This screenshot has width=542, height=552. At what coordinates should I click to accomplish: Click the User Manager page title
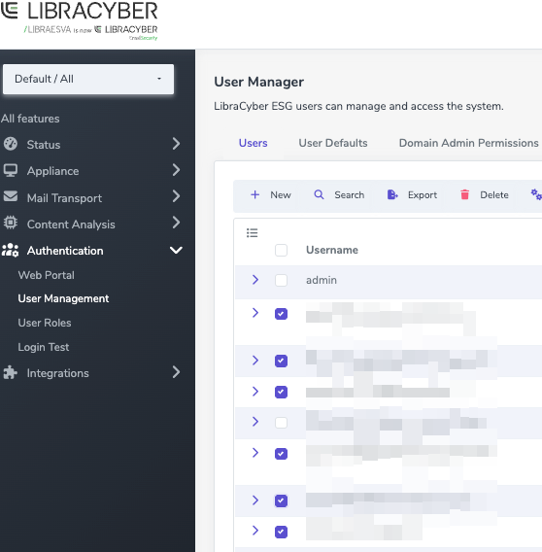[x=258, y=82]
